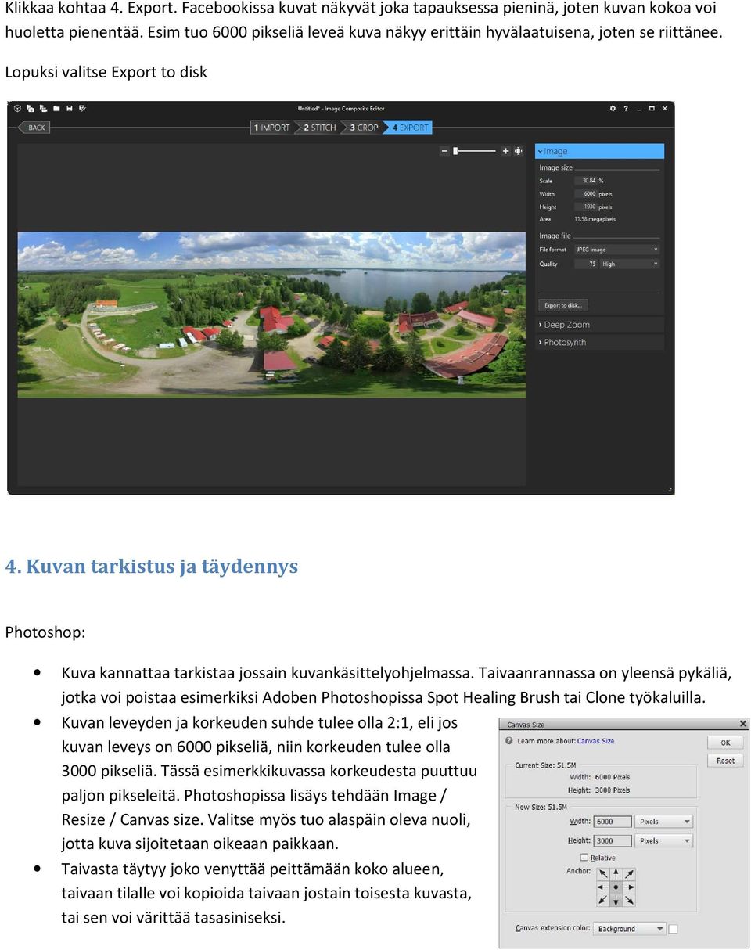Open the Width unit Pixels dropdown
This screenshot has height=950, width=751.
663,822
